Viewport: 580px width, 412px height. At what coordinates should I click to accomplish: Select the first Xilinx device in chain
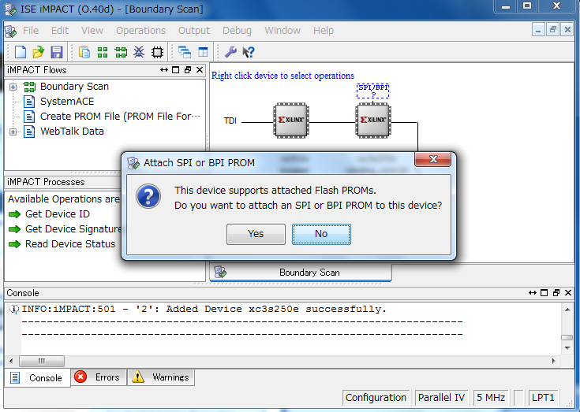point(291,121)
